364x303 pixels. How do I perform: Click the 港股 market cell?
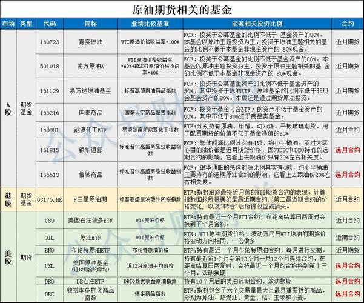point(8,199)
